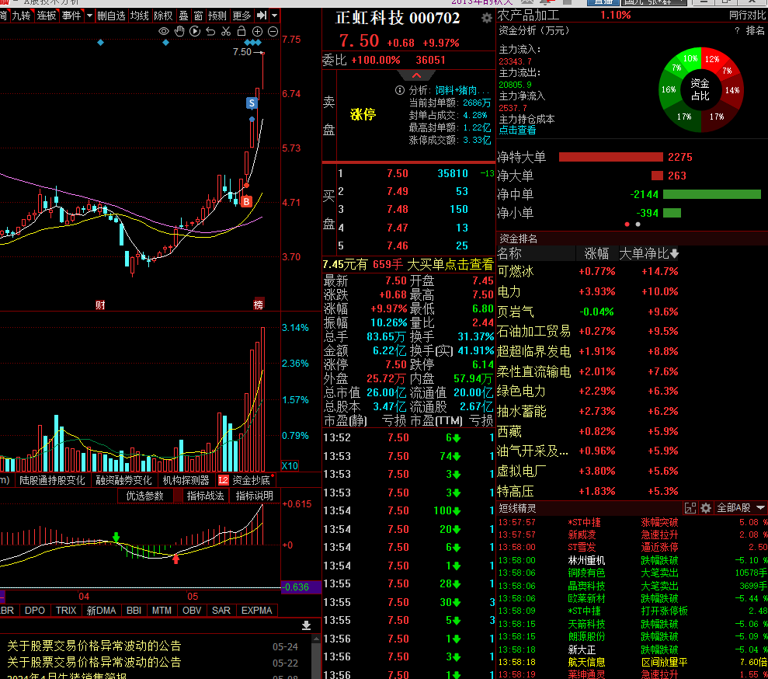Toggle the 均线 moving average lines
Image resolution: width=768 pixels, height=679 pixels.
[140, 16]
